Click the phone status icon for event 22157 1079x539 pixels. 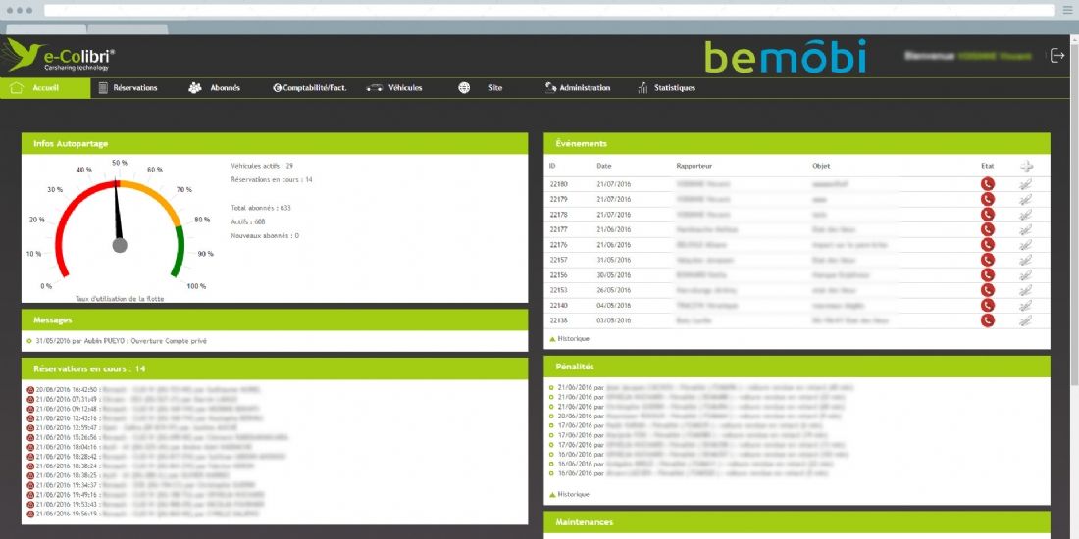(988, 260)
